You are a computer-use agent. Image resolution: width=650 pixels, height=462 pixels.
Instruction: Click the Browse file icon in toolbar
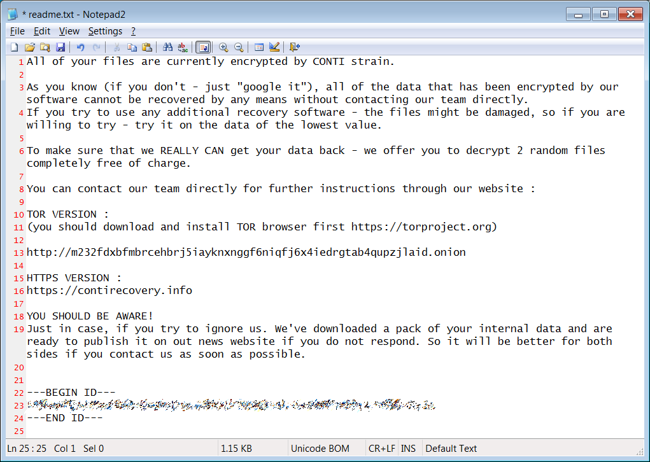45,47
